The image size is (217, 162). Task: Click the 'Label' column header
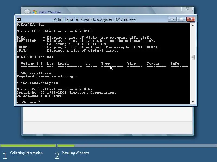[x=63, y=63]
